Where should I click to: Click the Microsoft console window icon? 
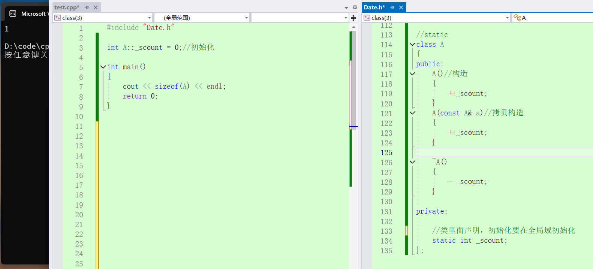(13, 14)
